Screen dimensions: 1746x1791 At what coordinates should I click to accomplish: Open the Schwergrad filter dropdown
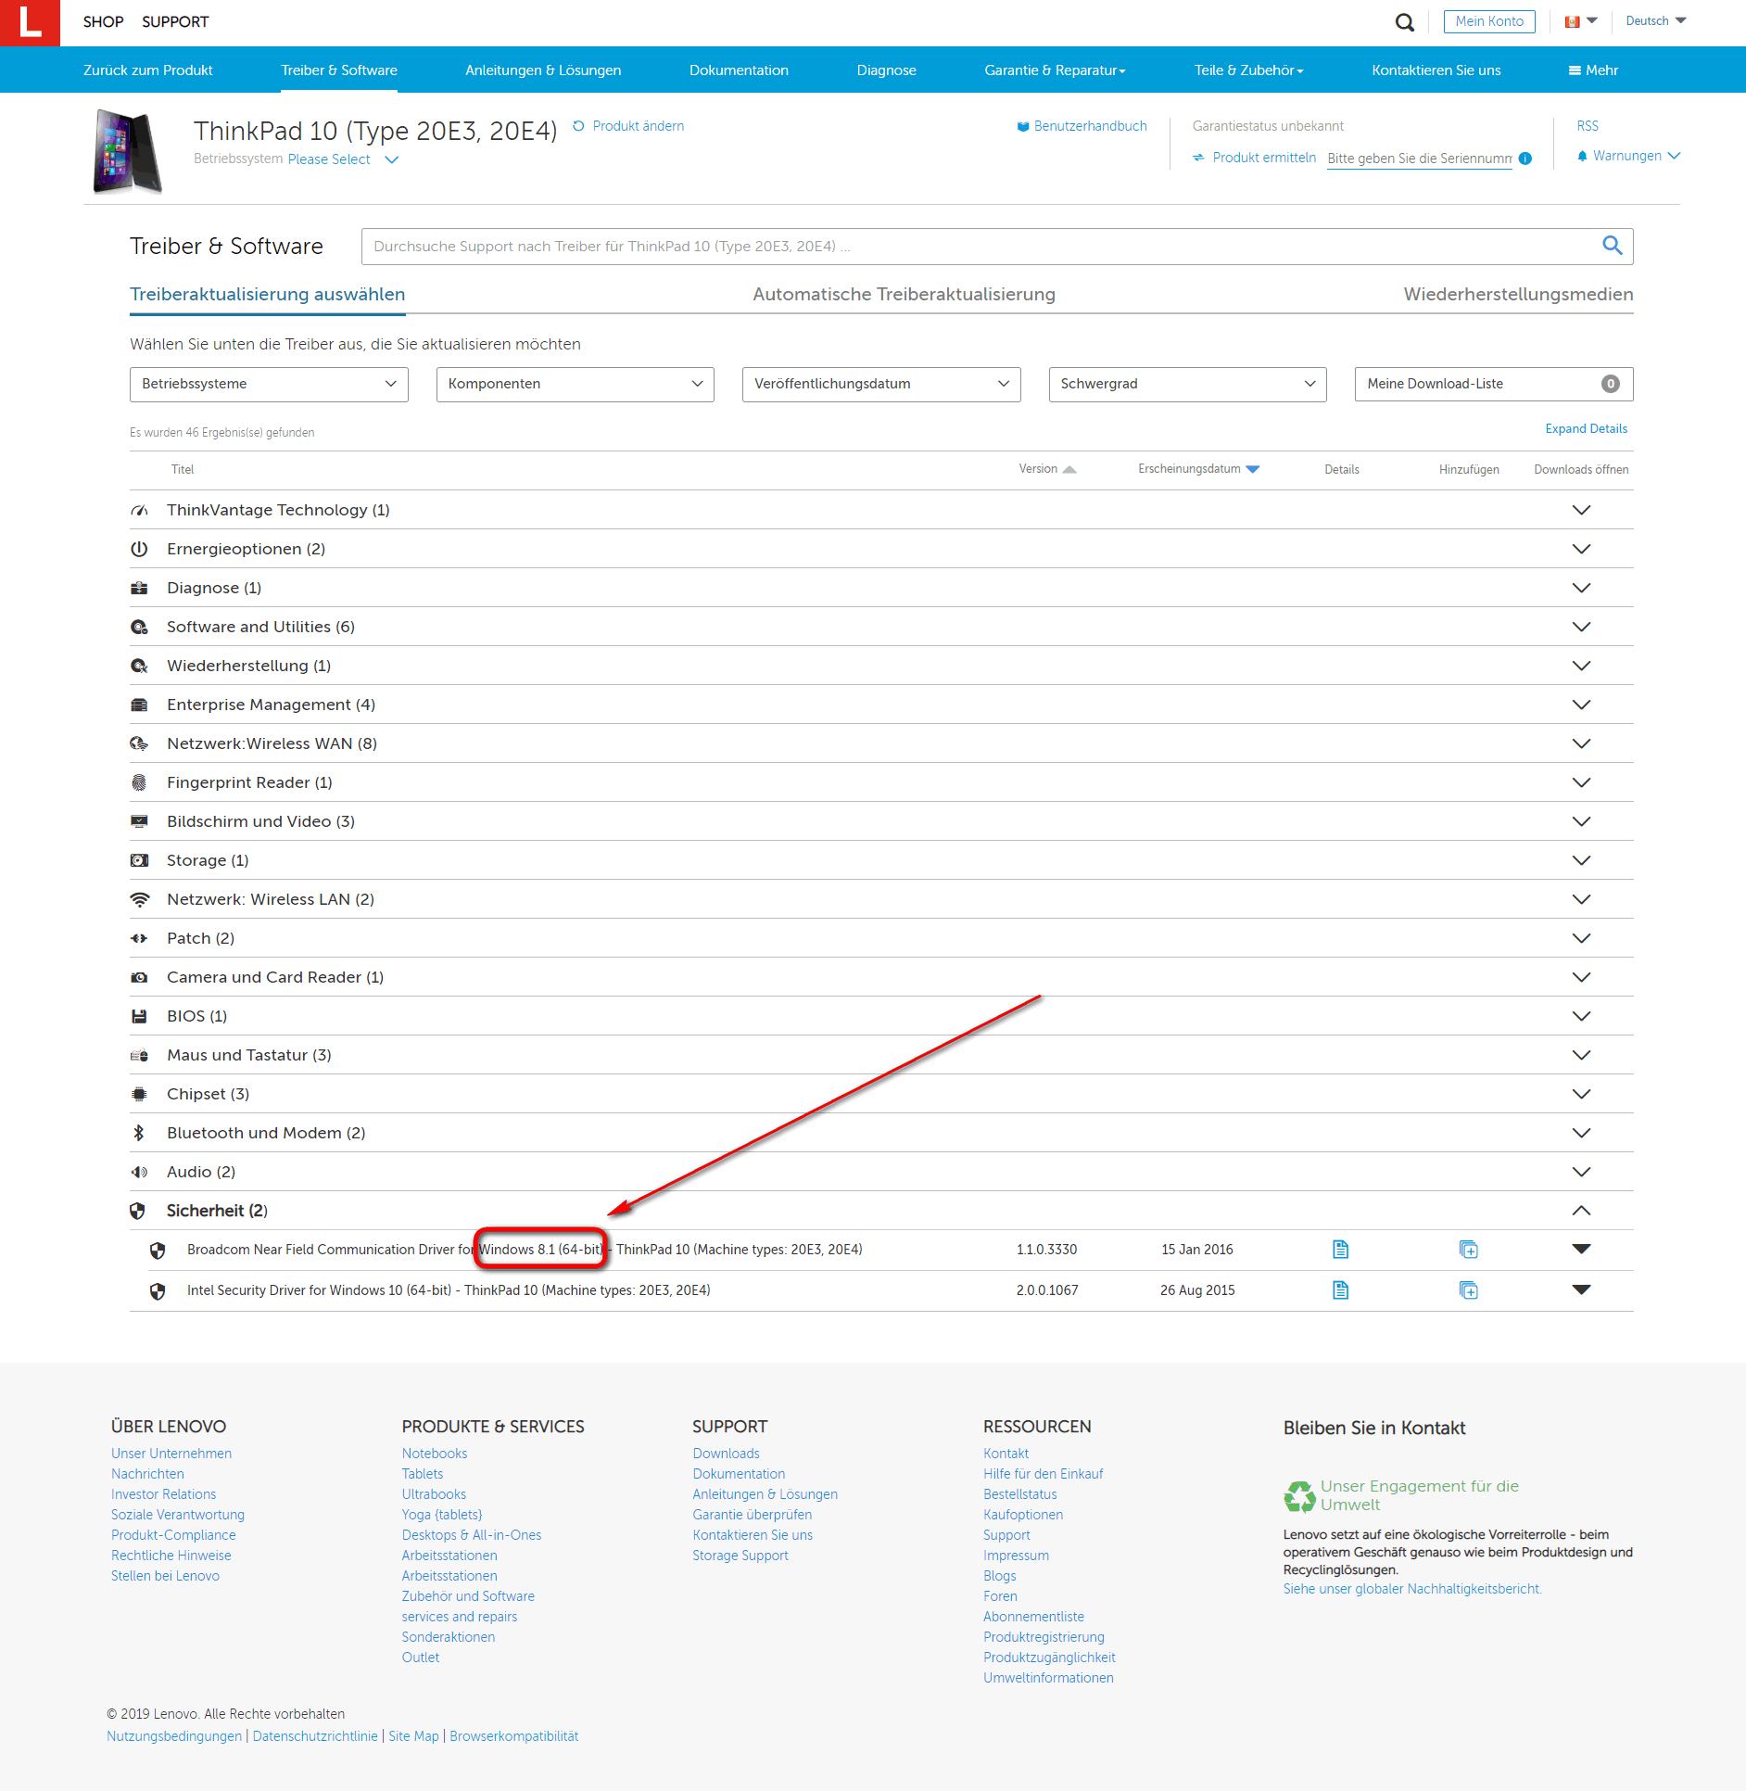1188,384
